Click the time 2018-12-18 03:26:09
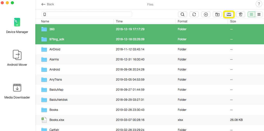Screen dimensions: 264x131 pos(130,39)
